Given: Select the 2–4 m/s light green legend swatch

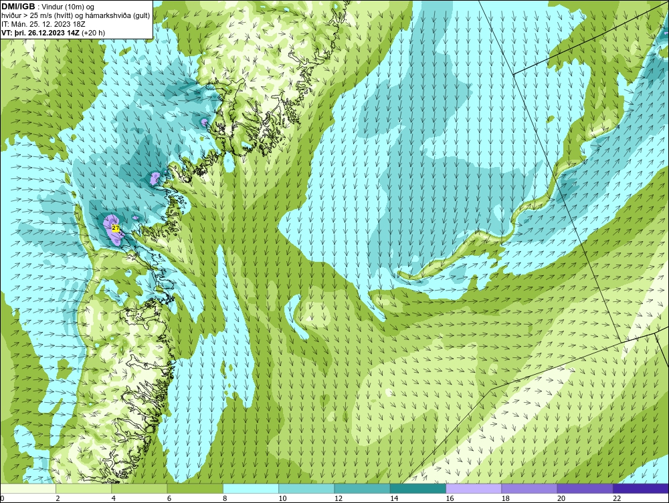Looking at the screenshot, I should pyautogui.click(x=84, y=488).
